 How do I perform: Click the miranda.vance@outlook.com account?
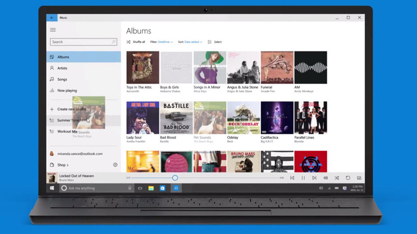coord(80,154)
